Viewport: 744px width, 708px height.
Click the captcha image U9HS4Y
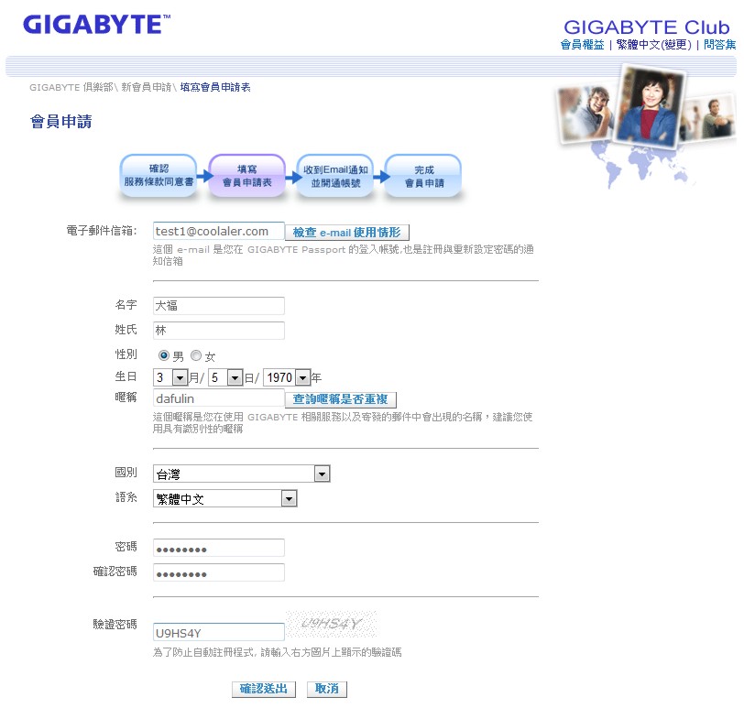click(x=332, y=624)
